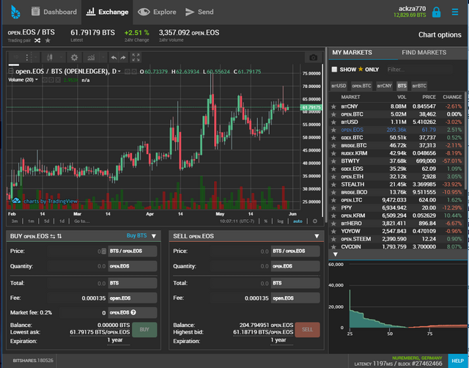Screen dimensions: 469x368
Task: Toggle chart fullscreen mode
Action: pyautogui.click(x=136, y=57)
